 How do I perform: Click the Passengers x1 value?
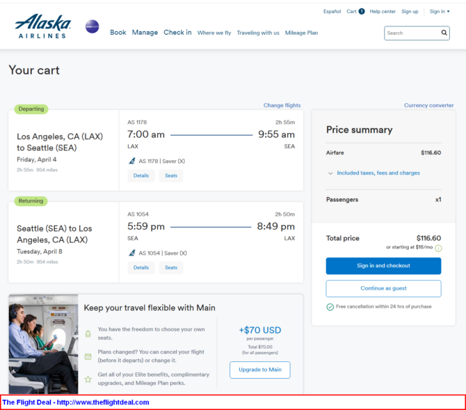pos(438,200)
